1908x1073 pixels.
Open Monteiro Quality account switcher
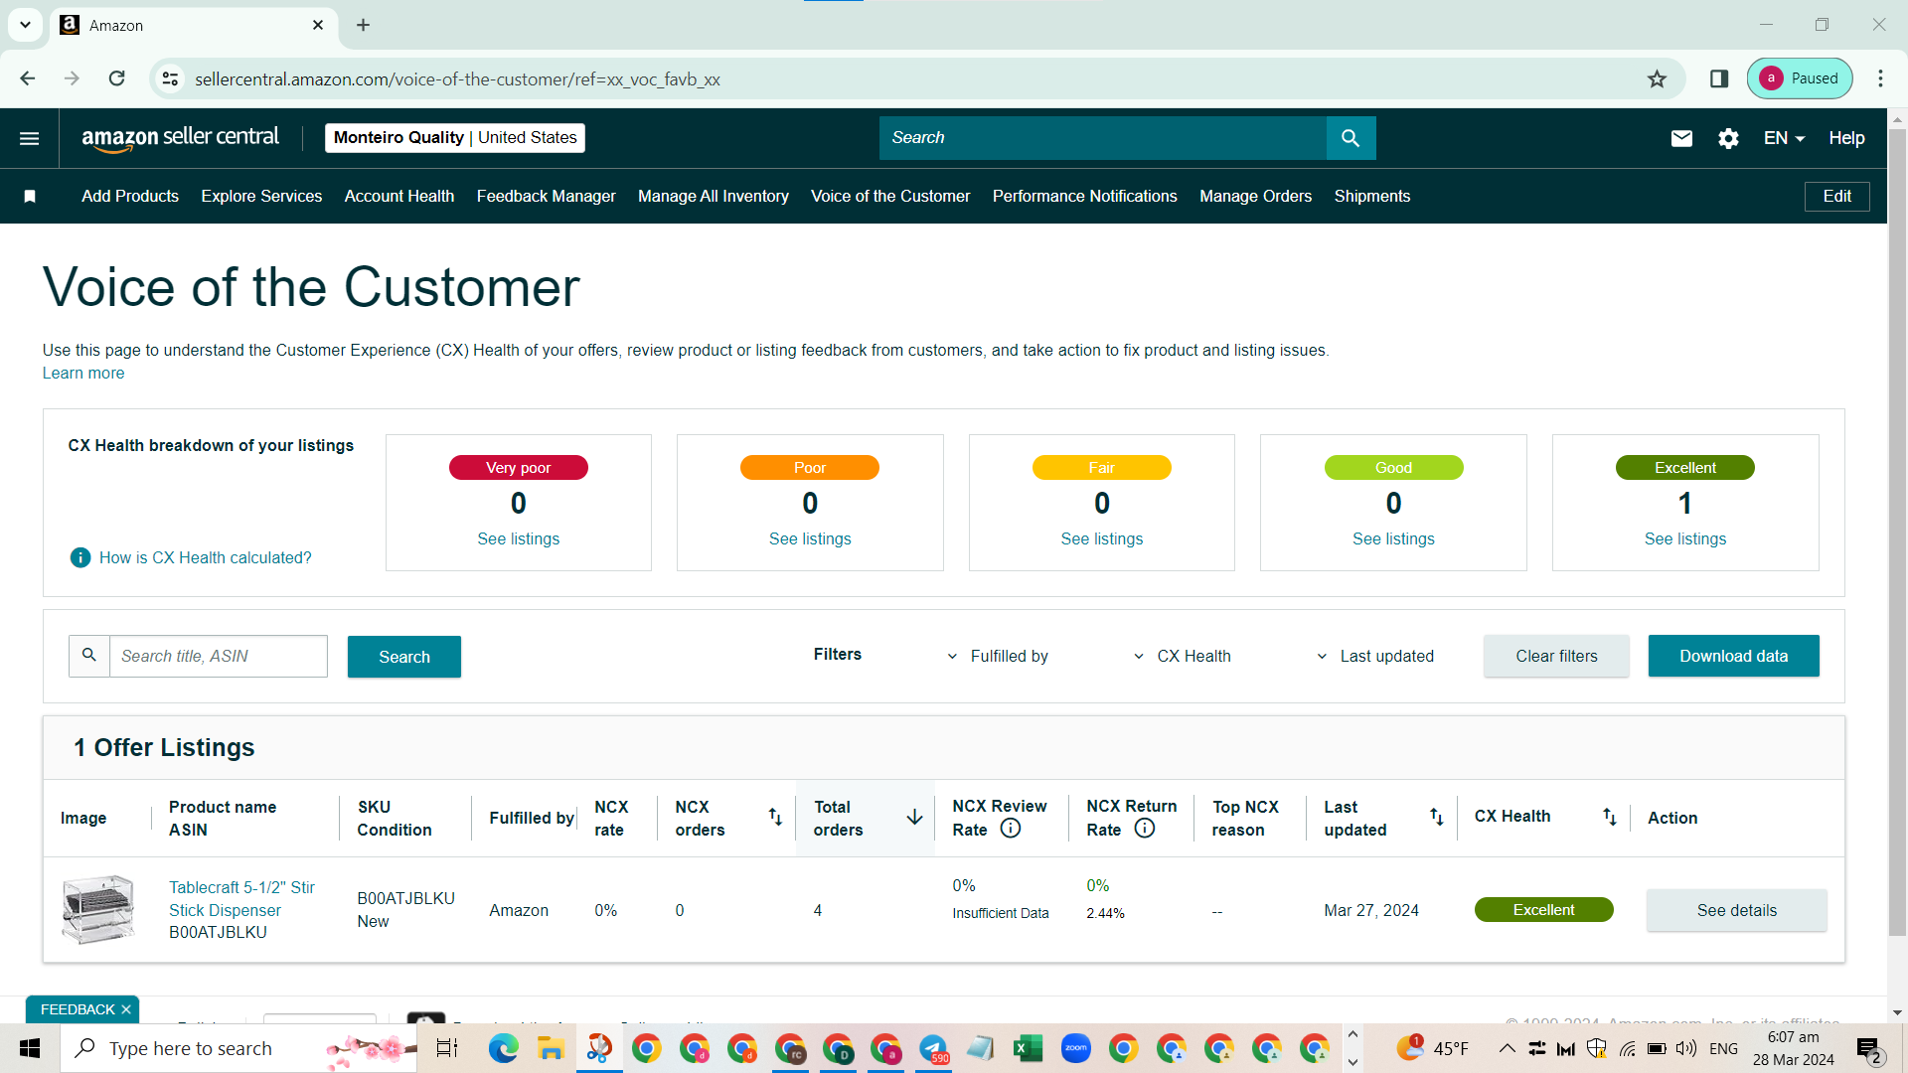[455, 138]
